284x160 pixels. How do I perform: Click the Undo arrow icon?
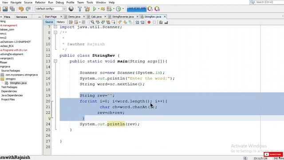click(21, 9)
